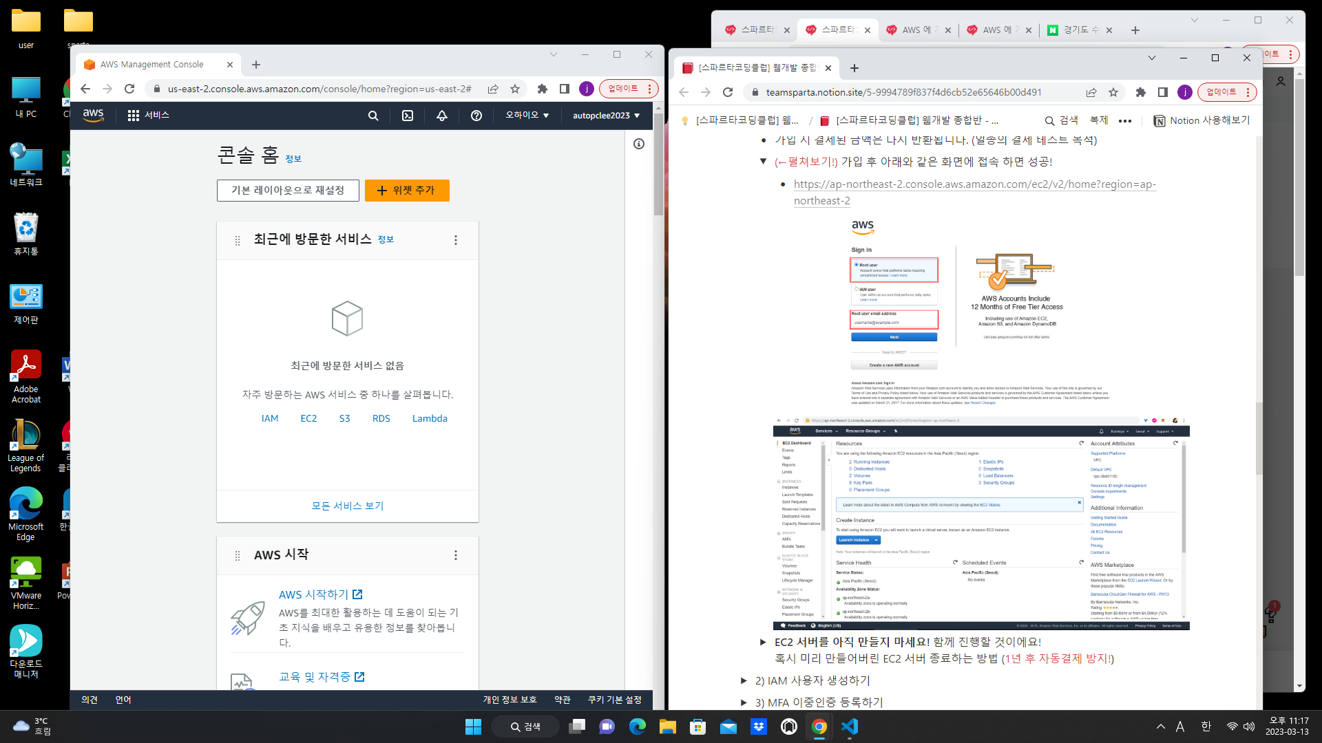
Task: Open Chrome from taskbar
Action: (819, 726)
